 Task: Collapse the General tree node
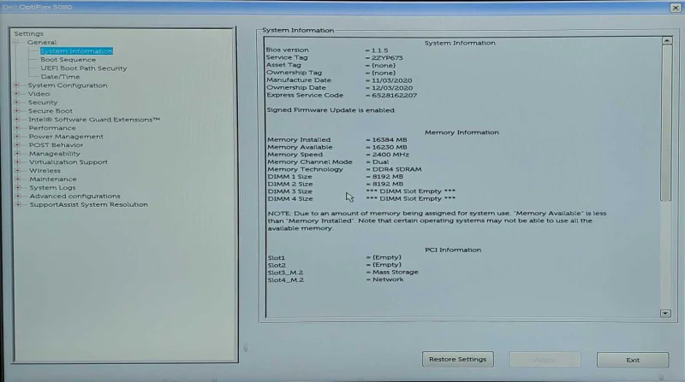point(16,42)
